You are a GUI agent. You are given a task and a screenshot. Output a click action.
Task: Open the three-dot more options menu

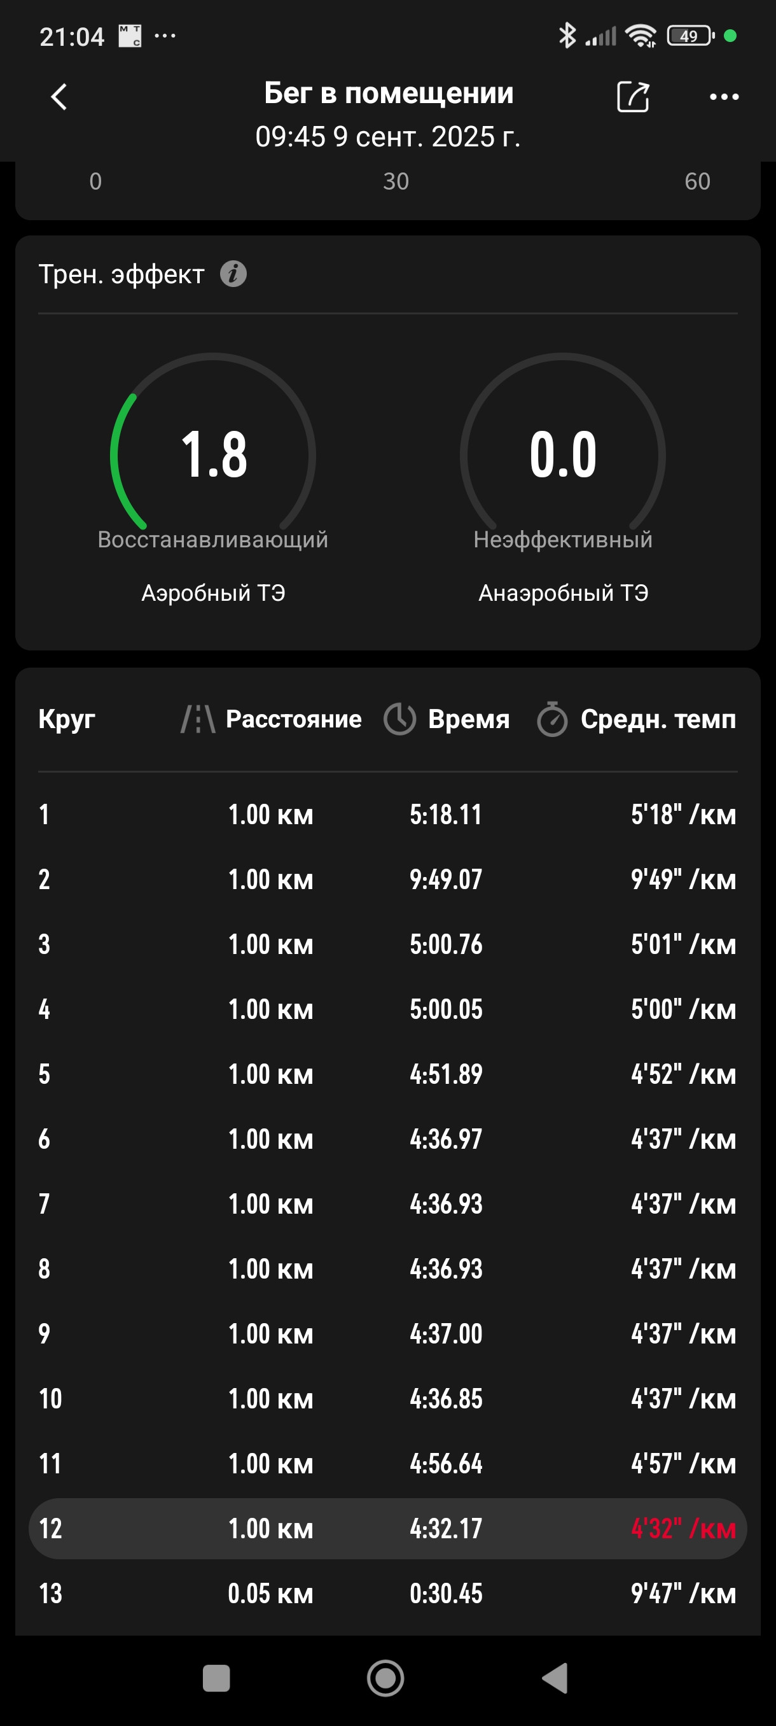[x=724, y=97]
